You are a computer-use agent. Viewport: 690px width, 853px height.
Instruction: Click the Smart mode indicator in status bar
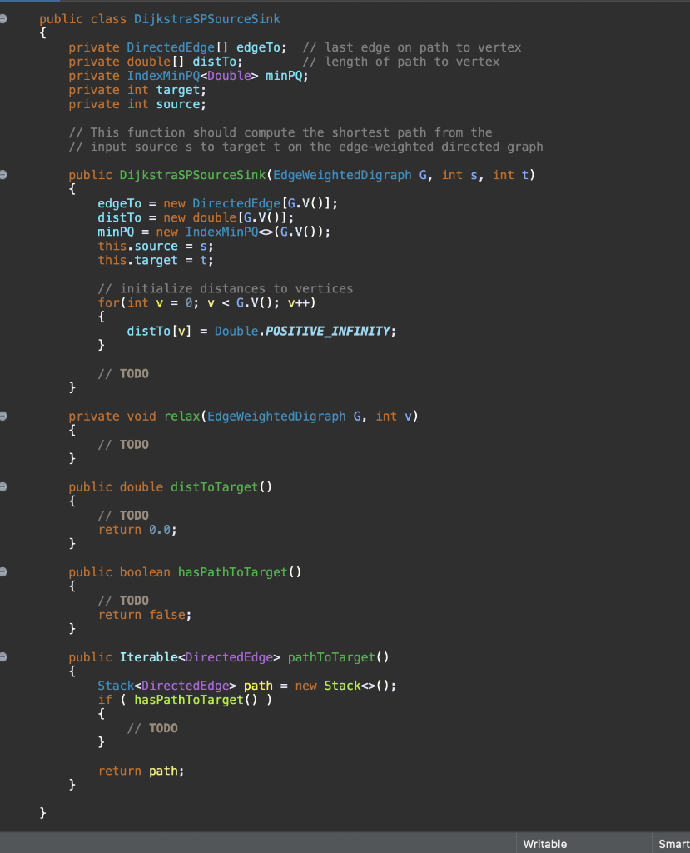click(676, 844)
